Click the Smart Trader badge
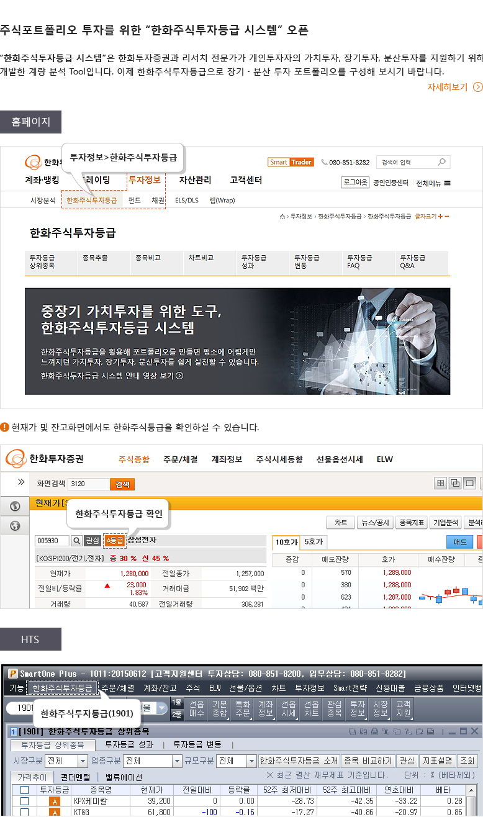 pos(291,162)
